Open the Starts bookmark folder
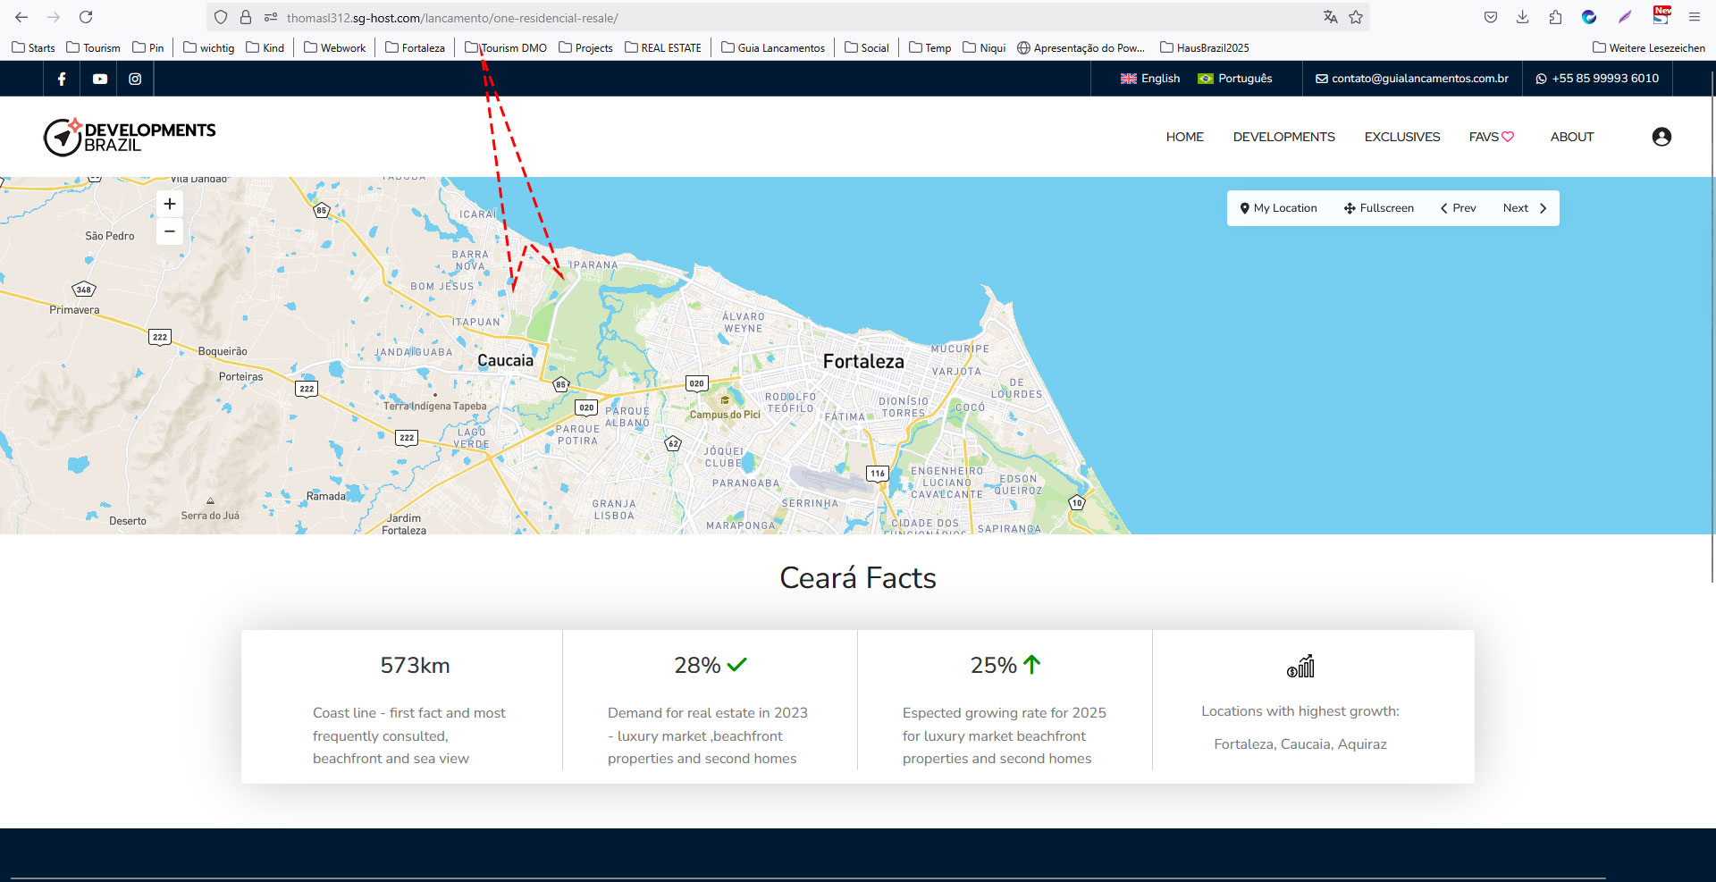Screen dimensions: 1716x882 [x=33, y=47]
